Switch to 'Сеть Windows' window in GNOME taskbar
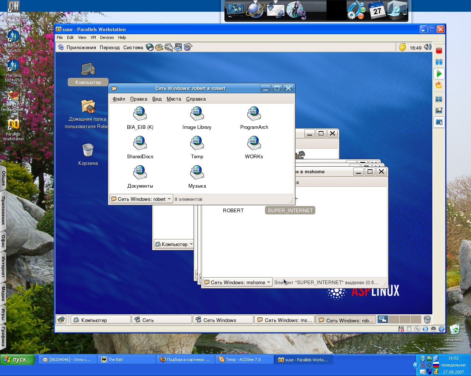 [x=223, y=320]
